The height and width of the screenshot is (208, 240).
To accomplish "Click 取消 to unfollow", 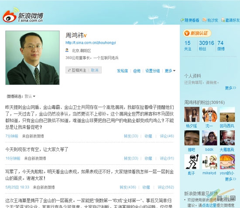I will [x=95, y=70].
